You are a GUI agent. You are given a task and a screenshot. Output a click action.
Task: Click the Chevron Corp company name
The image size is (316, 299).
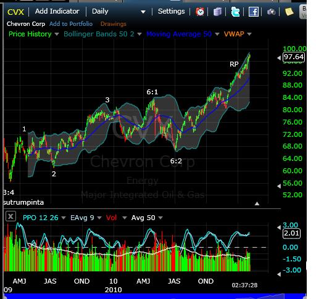pos(26,24)
